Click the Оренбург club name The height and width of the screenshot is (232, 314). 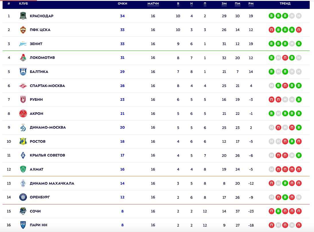click(x=40, y=197)
